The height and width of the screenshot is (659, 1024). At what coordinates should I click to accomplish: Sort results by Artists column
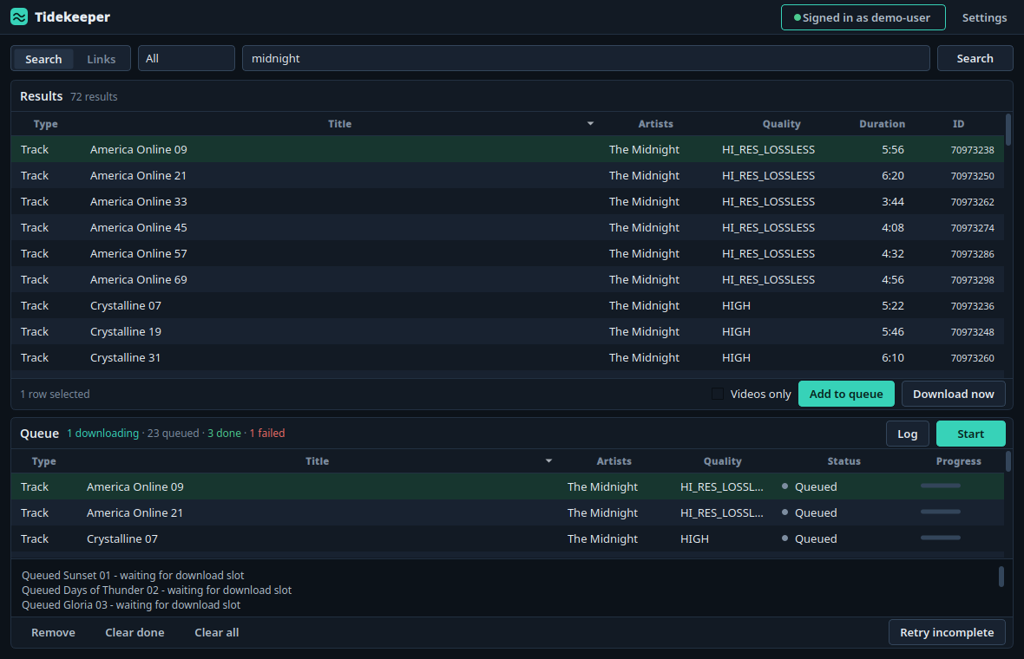coord(655,124)
